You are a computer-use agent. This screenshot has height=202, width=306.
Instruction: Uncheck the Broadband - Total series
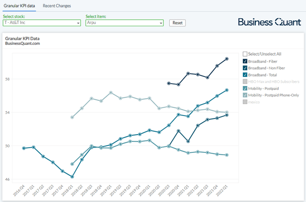[245, 75]
